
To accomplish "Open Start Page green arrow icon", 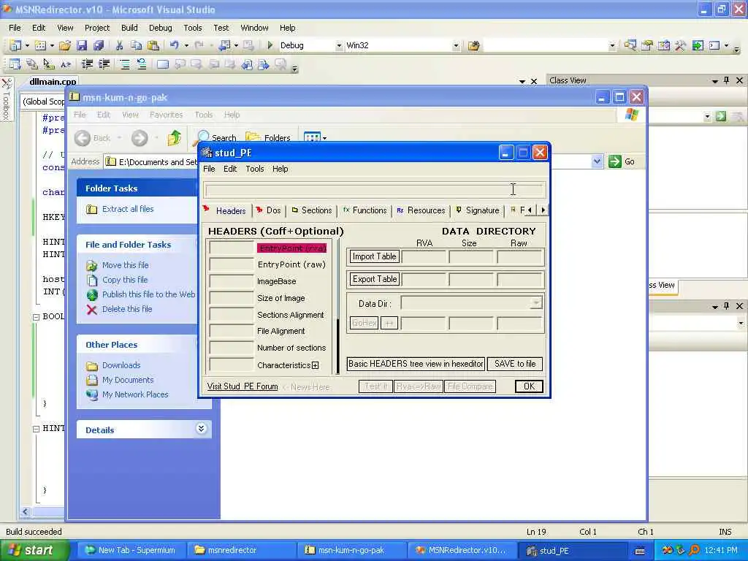I will [698, 46].
